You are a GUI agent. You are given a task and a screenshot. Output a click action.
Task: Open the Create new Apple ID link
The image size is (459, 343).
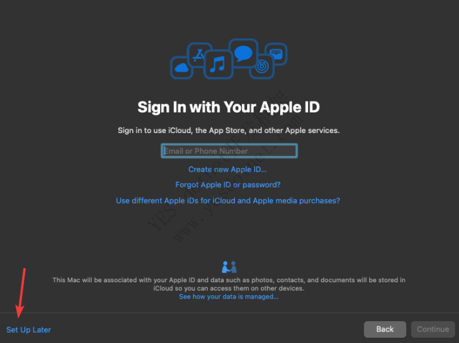pyautogui.click(x=227, y=169)
